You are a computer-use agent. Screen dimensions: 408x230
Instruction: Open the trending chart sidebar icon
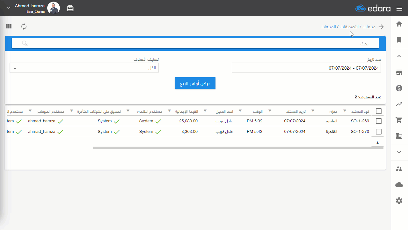[x=399, y=104]
